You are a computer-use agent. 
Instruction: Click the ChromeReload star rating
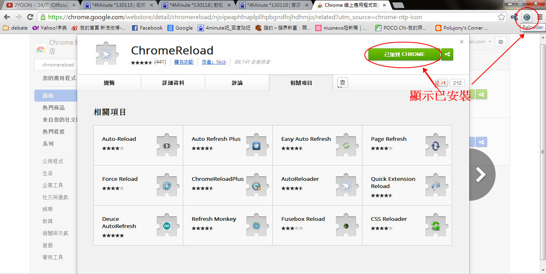click(x=142, y=62)
